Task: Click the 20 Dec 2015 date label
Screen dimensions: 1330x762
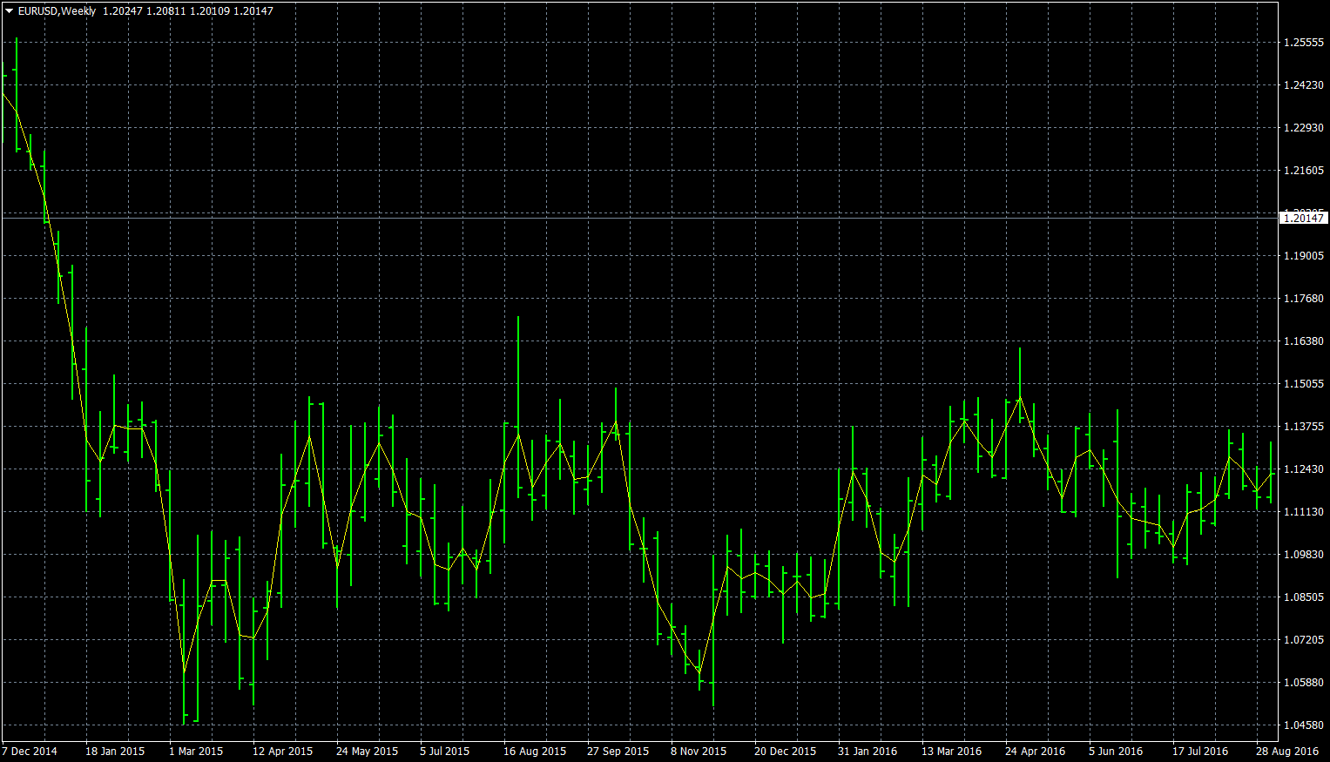Action: pos(785,751)
